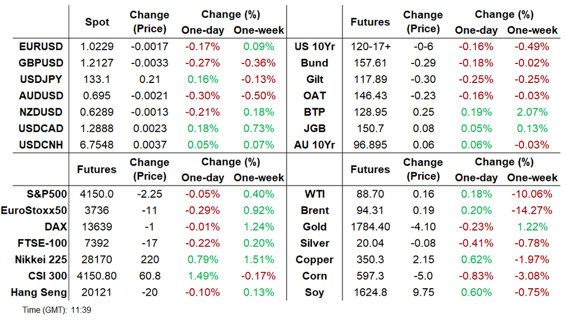Click the Hang Seng row label
The image size is (565, 321).
pos(39,292)
